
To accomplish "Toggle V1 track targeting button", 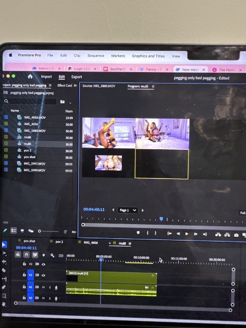I will (31, 275).
